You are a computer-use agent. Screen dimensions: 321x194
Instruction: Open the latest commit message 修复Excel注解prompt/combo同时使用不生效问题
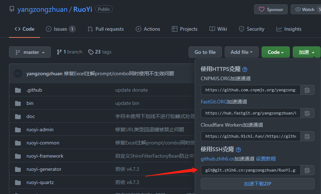pyautogui.click(x=119, y=73)
